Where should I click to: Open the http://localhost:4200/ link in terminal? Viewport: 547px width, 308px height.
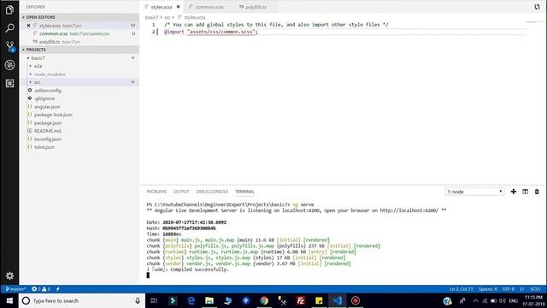pos(409,210)
